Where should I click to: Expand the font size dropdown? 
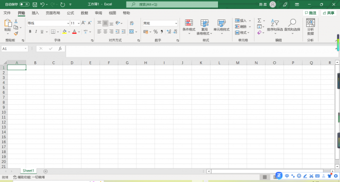coord(78,23)
